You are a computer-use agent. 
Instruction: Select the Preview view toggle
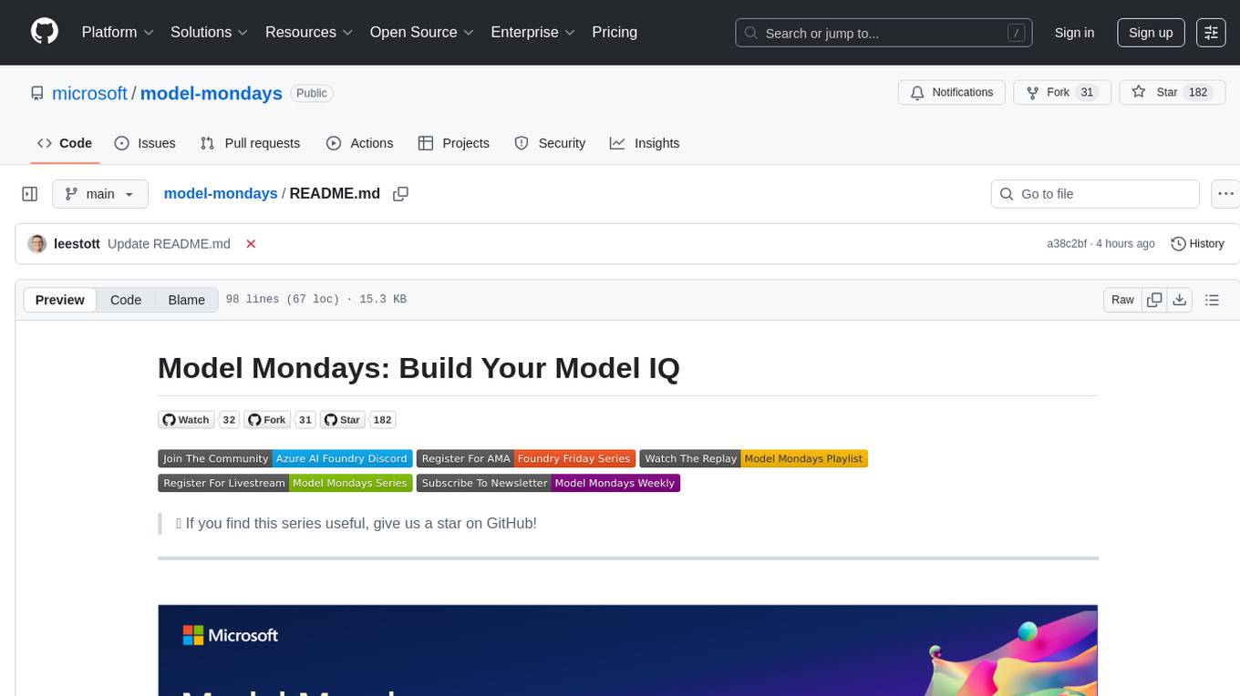60,300
